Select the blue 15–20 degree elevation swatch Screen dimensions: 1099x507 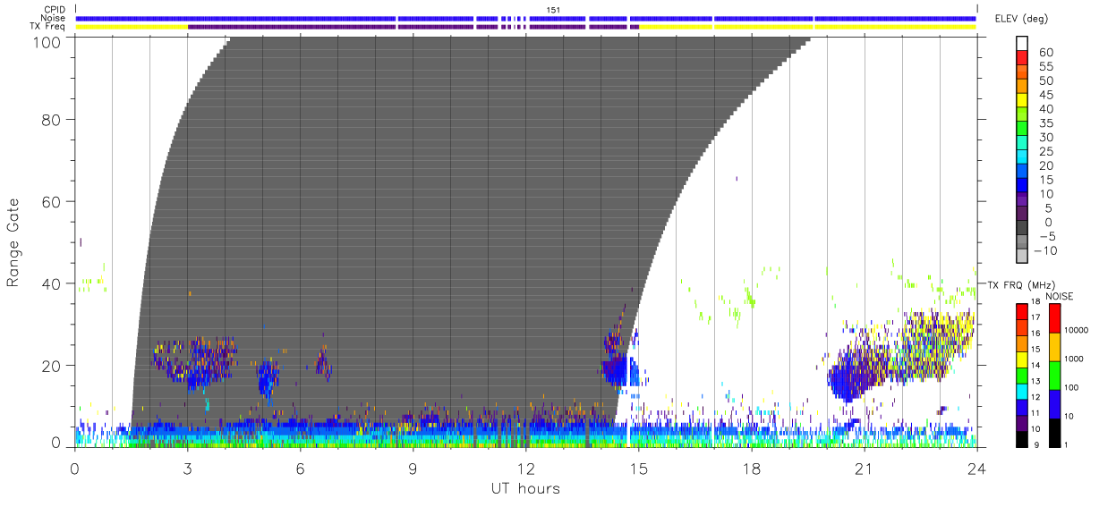(1021, 173)
